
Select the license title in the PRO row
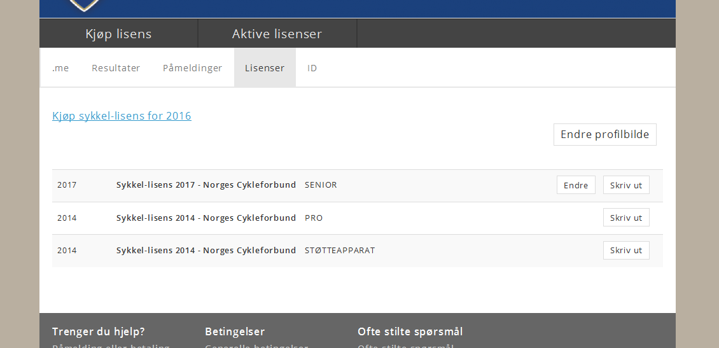point(206,218)
